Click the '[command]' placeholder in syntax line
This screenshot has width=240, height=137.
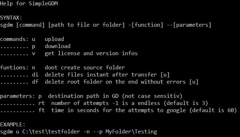[30, 25]
